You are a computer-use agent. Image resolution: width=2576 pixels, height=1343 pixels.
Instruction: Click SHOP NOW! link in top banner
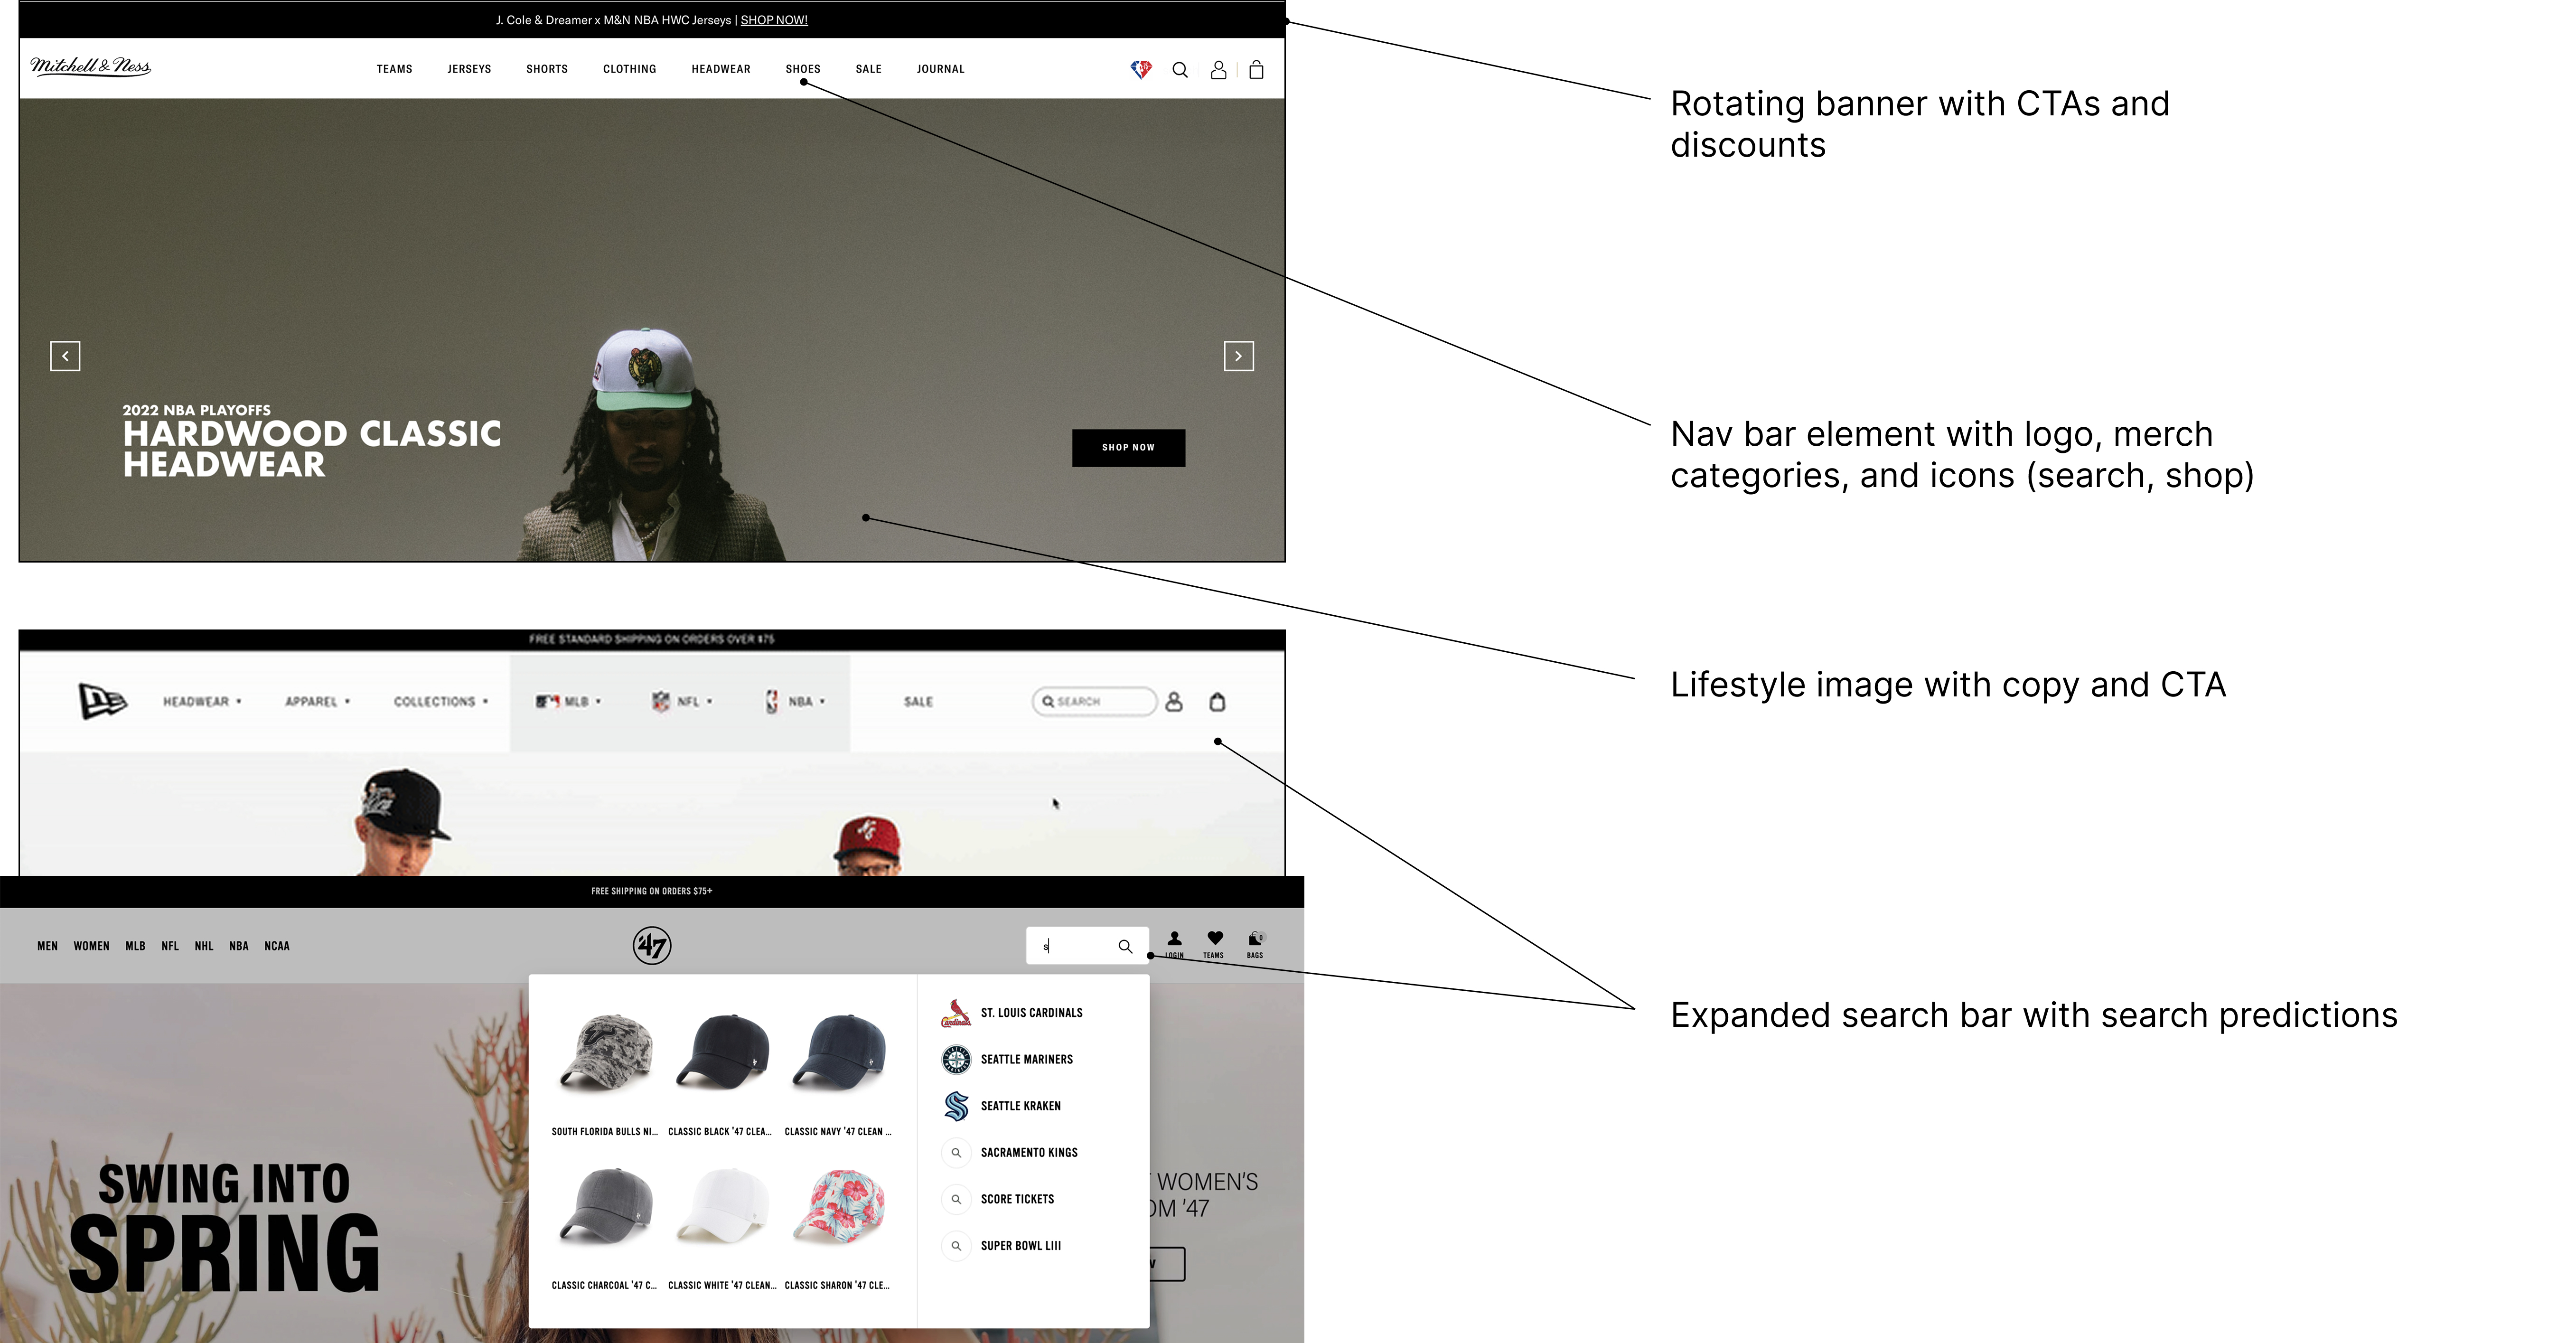coord(773,20)
